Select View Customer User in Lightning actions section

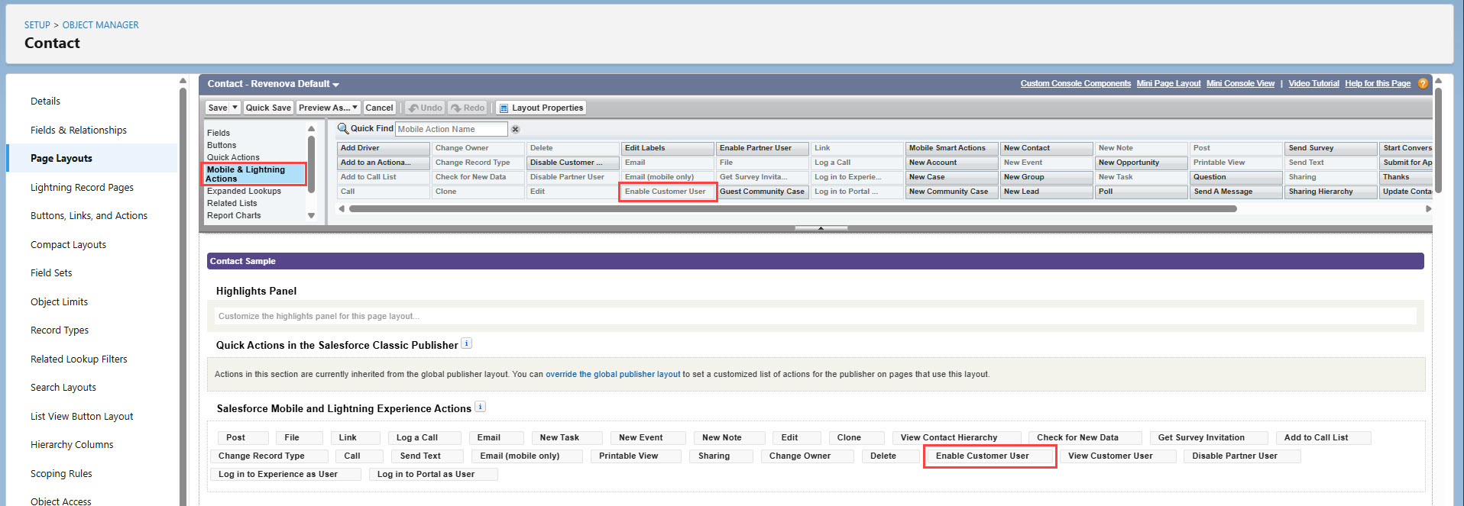point(1118,456)
